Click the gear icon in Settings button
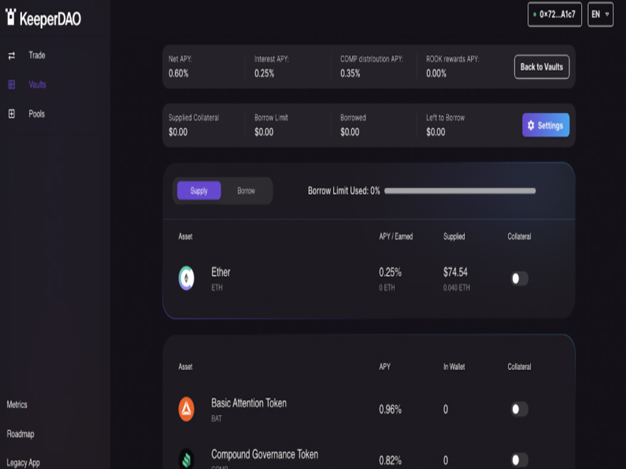This screenshot has height=469, width=626. (531, 125)
